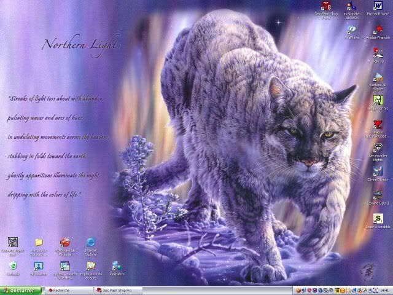Select Surface 3D Mapper desktop icon
This screenshot has width=393, height=295.
coord(378,81)
